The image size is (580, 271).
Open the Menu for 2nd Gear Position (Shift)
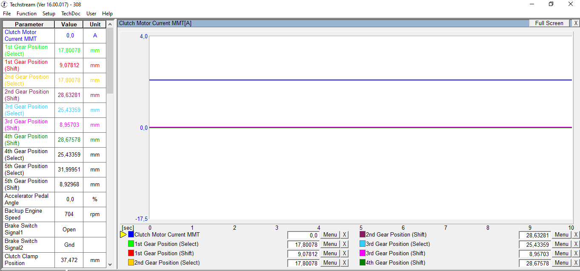coord(561,234)
